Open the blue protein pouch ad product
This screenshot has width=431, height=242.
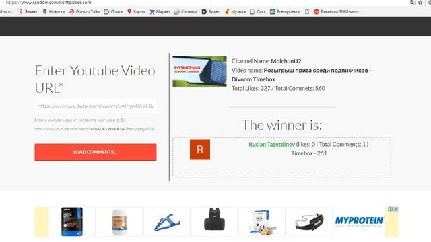click(x=72, y=222)
